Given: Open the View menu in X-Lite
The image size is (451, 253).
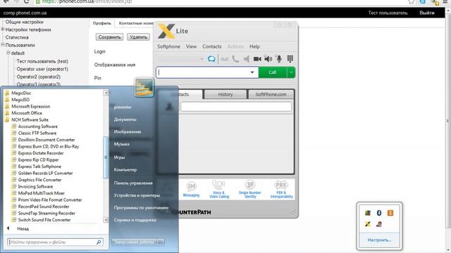Looking at the screenshot, I should pyautogui.click(x=191, y=46).
